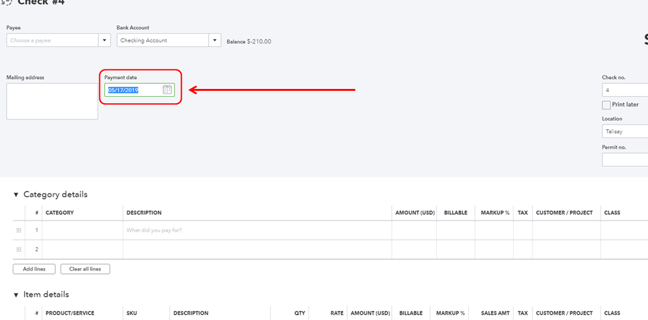Click the Mailing address text box
The image size is (648, 320).
pos(52,101)
